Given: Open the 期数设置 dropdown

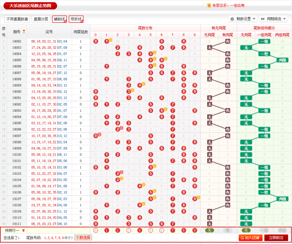Looking at the screenshot, I should tap(243, 19).
